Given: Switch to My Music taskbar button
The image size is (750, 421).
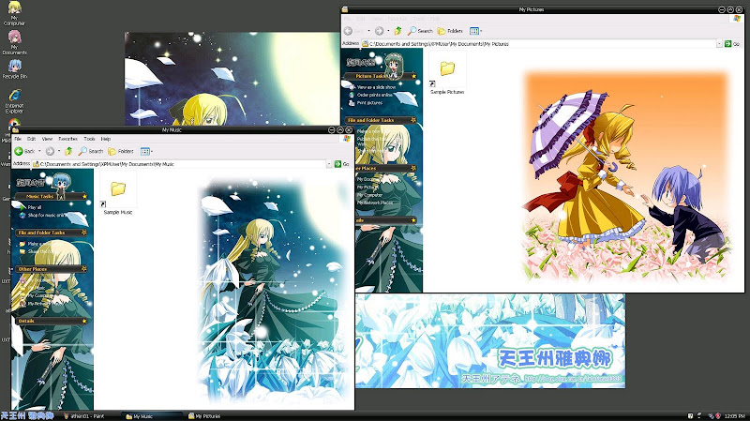Looking at the screenshot, I should (152, 416).
